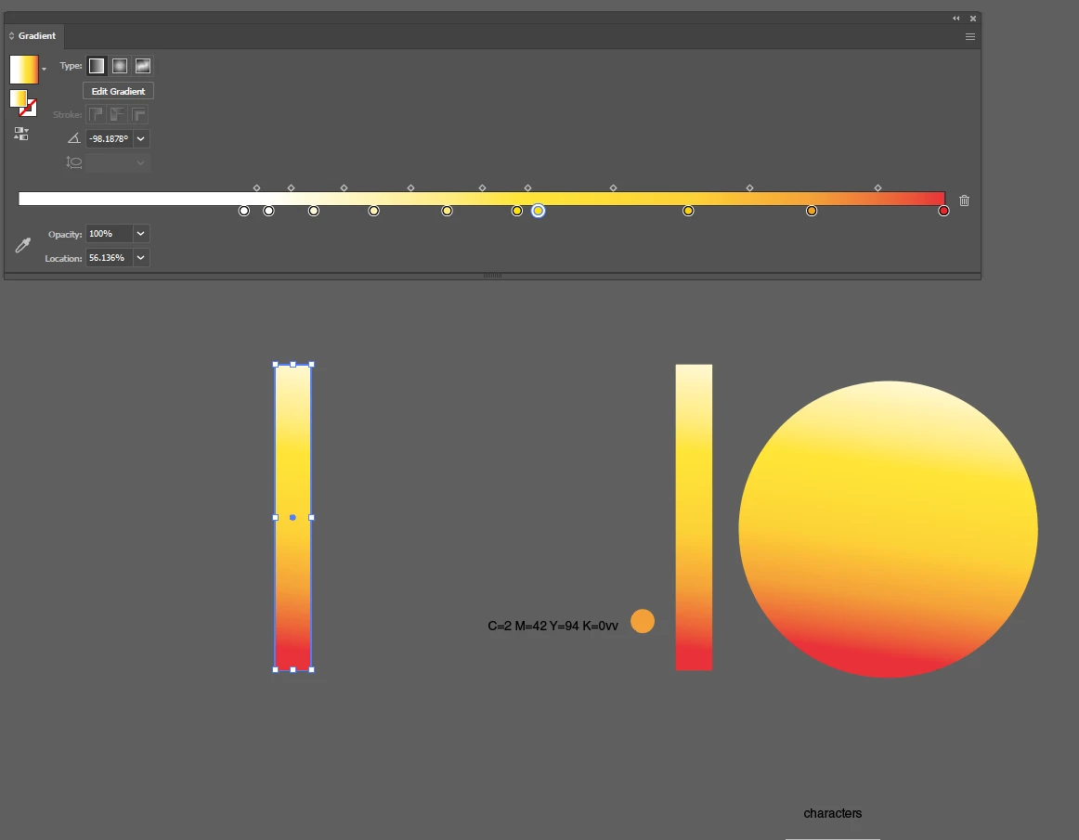
Task: Click center point of the selected rectangle
Action: coord(292,517)
